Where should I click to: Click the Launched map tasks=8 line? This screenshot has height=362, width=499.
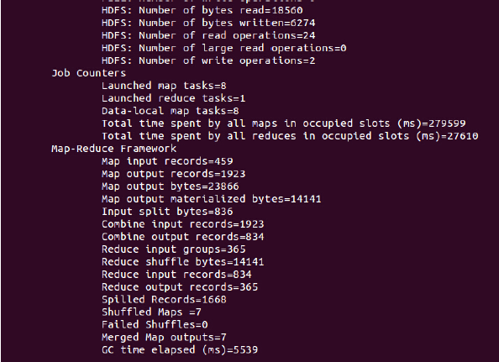pyautogui.click(x=164, y=86)
